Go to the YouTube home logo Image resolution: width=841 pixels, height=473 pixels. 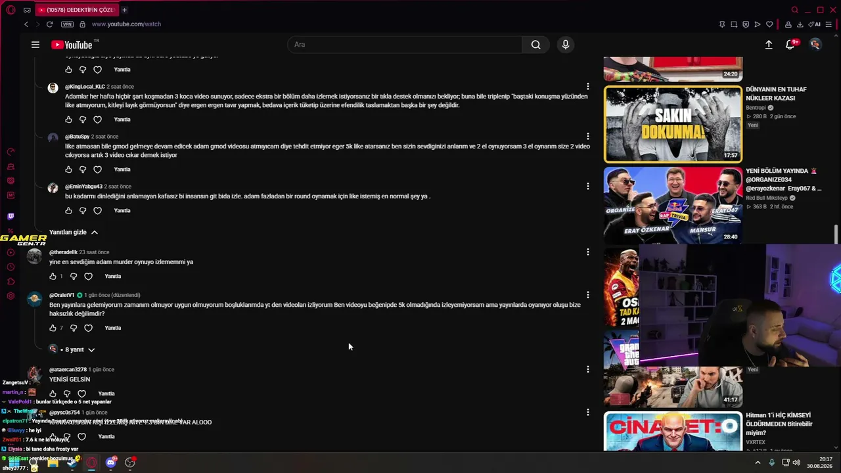point(72,45)
